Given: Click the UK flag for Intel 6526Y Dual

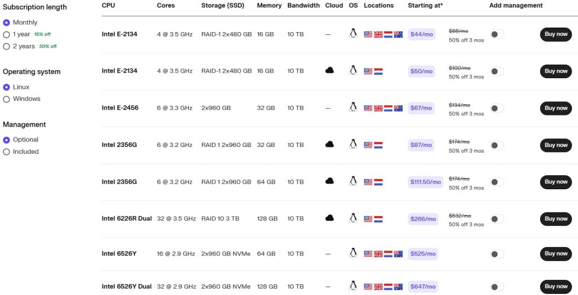Looking at the screenshot, I should pos(378,287).
